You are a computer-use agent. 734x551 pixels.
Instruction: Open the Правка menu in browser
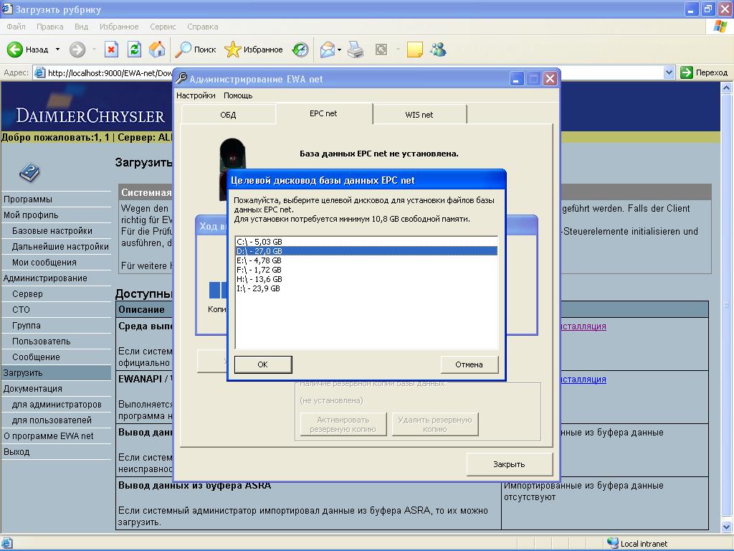tap(50, 27)
